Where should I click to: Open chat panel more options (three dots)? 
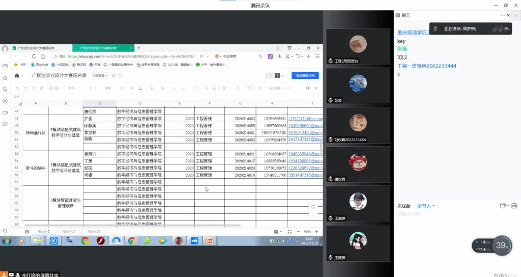(503, 15)
